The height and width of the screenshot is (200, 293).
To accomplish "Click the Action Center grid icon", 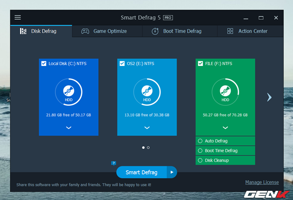I will [230, 31].
